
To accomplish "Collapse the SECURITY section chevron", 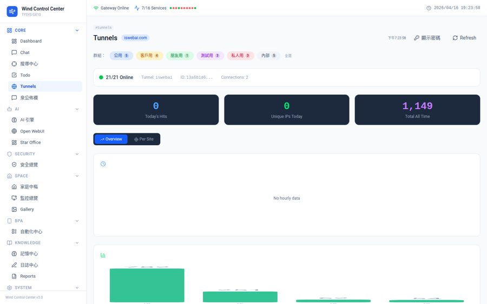I will click(x=77, y=154).
